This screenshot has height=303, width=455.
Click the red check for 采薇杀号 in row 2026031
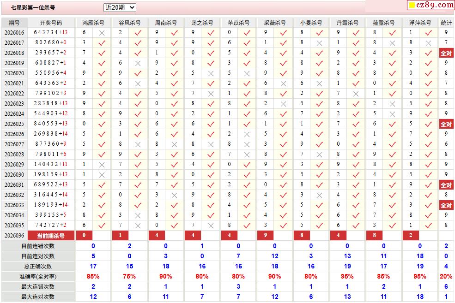pos(283,185)
